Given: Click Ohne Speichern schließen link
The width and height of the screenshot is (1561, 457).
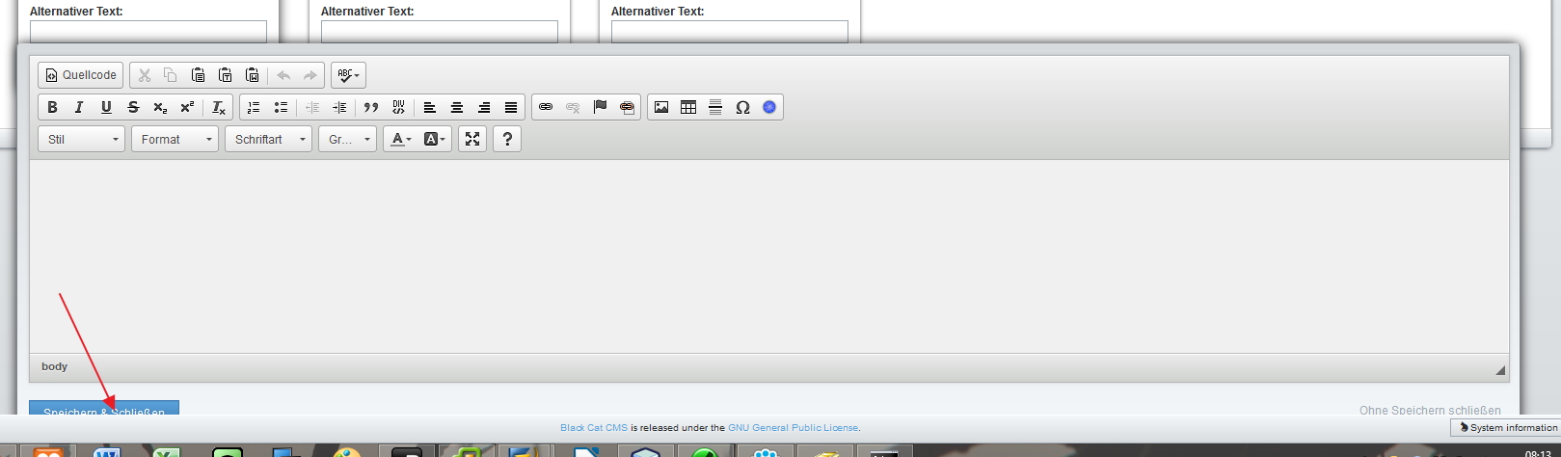Looking at the screenshot, I should point(1429,410).
